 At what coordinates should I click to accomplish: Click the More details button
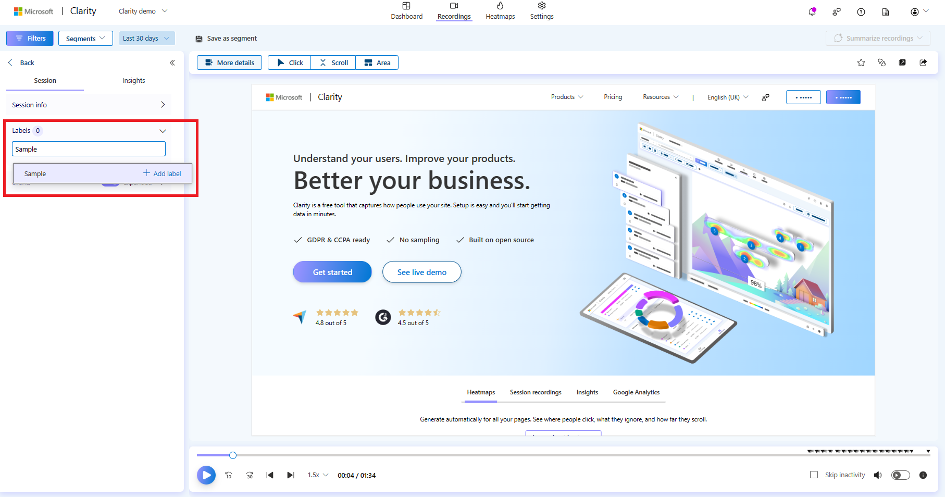pos(230,63)
